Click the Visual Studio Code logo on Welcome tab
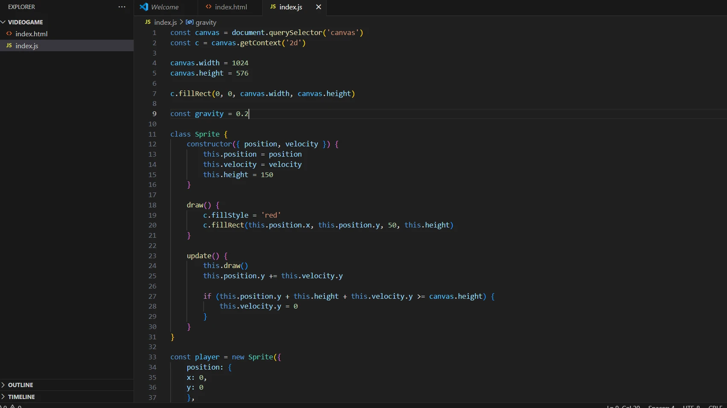The image size is (727, 408). 143,7
